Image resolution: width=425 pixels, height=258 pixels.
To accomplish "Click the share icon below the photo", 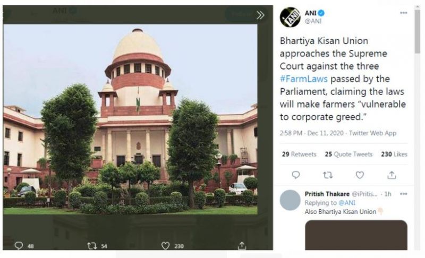I will [242, 246].
